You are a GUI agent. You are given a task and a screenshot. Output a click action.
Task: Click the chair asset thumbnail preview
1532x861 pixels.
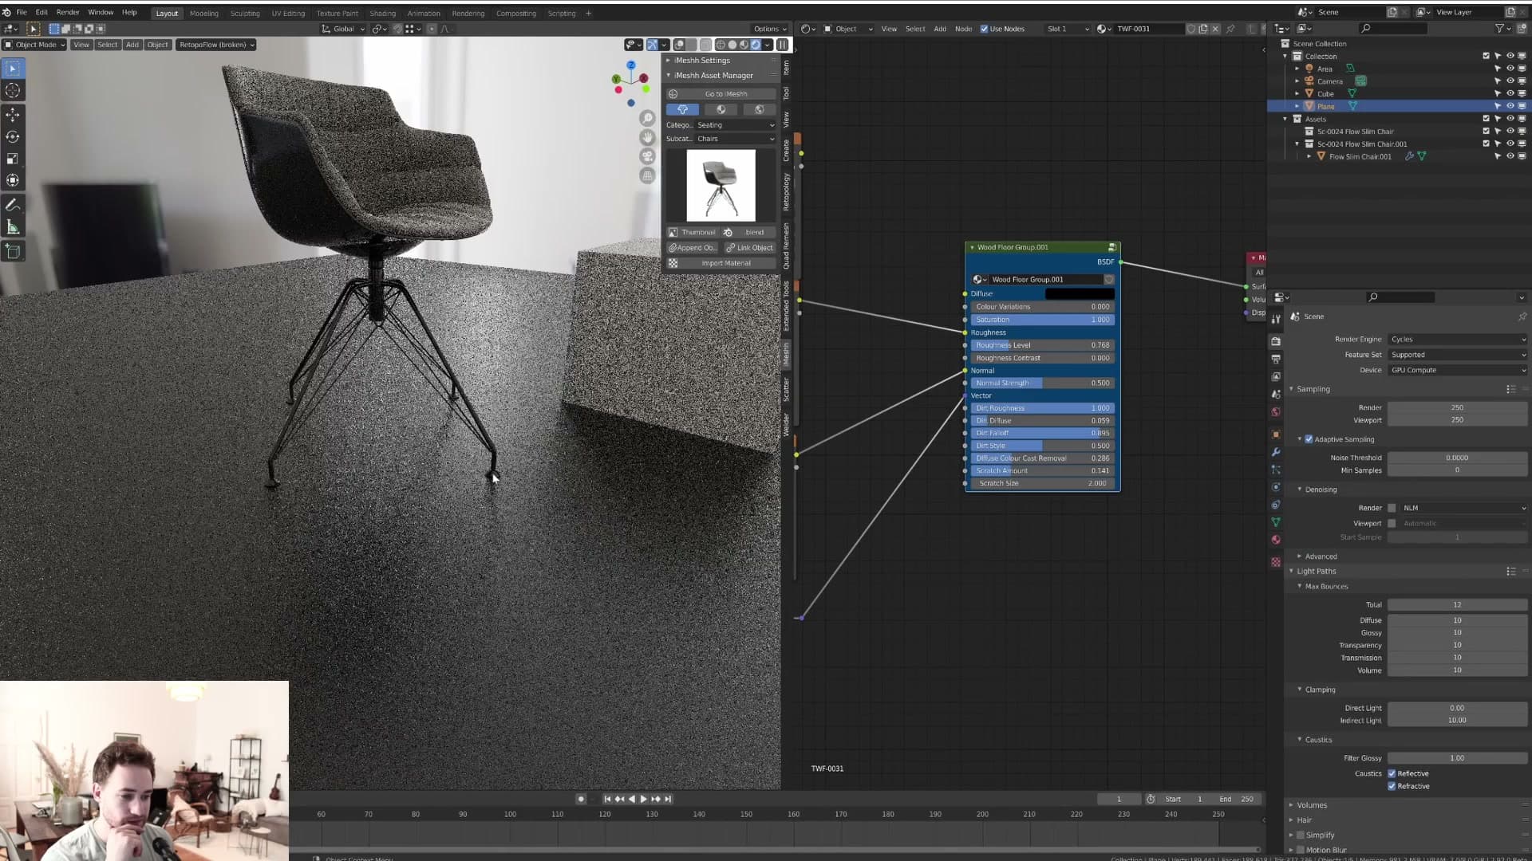721,185
